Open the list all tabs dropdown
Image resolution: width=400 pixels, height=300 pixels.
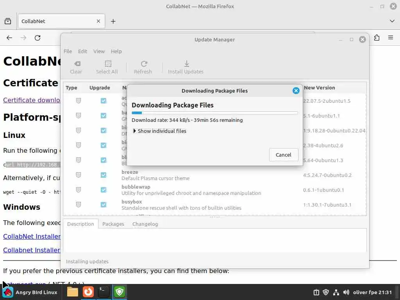[392, 21]
